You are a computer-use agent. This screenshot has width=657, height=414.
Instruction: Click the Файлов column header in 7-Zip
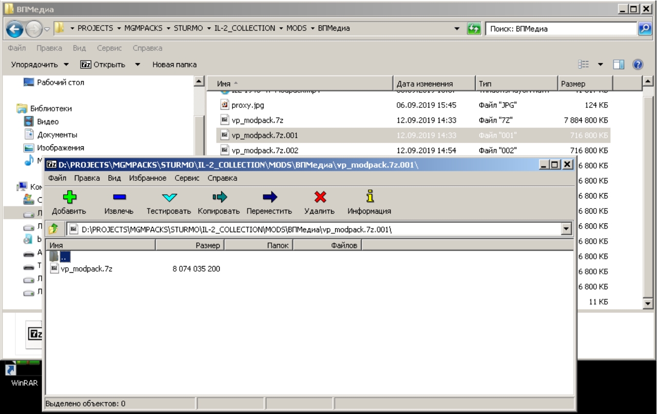pos(327,246)
